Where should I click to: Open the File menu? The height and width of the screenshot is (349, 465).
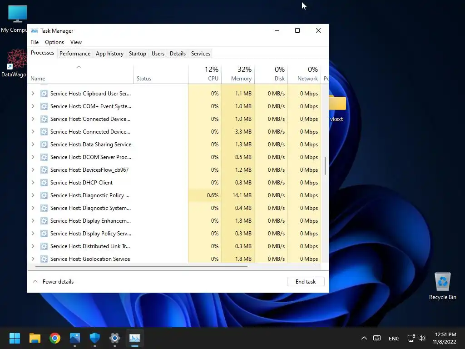tap(35, 42)
